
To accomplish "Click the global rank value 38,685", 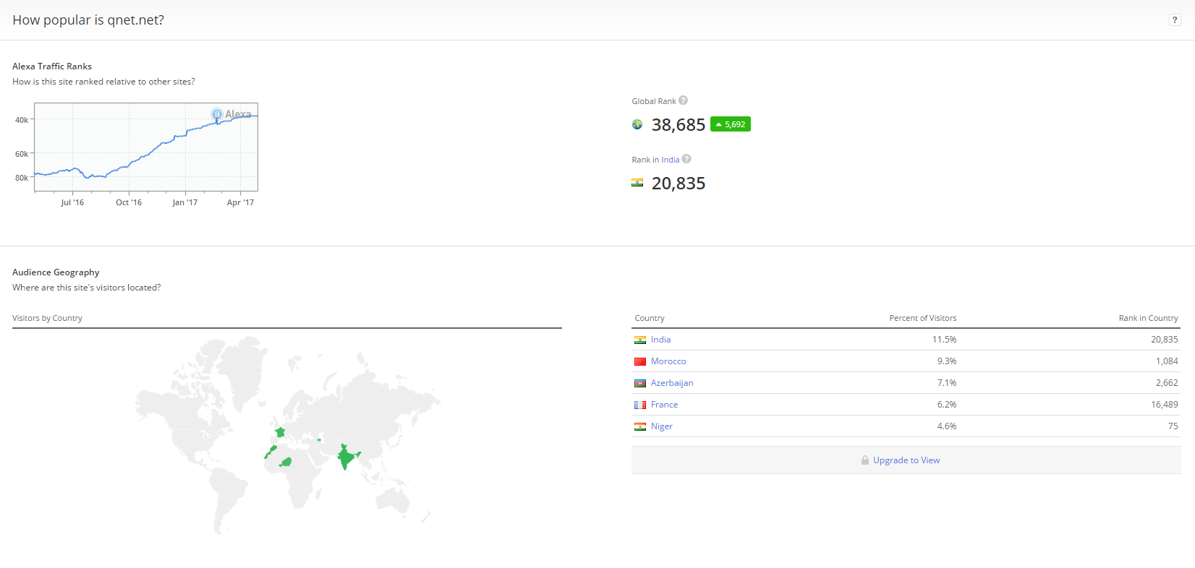I will coord(679,125).
